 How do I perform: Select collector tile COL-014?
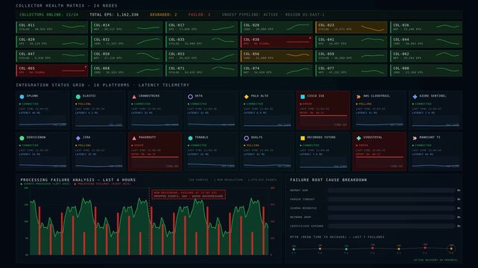pos(127,27)
